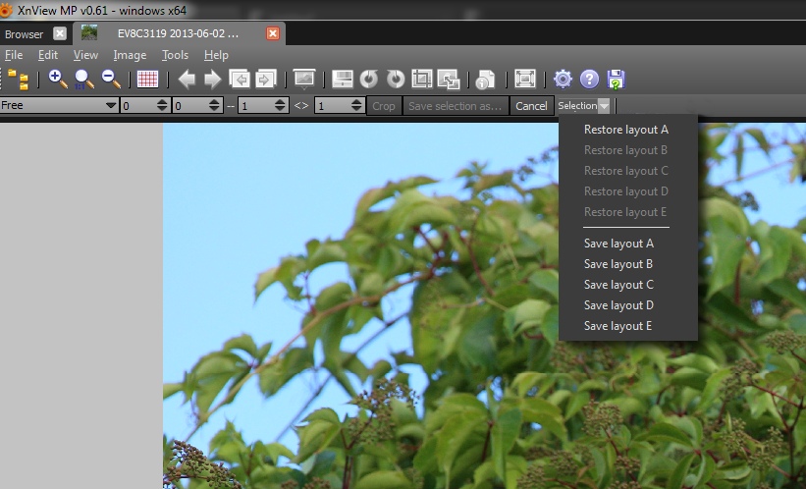Rotate the image counter-clockwise
This screenshot has height=489, width=806.
coord(368,80)
